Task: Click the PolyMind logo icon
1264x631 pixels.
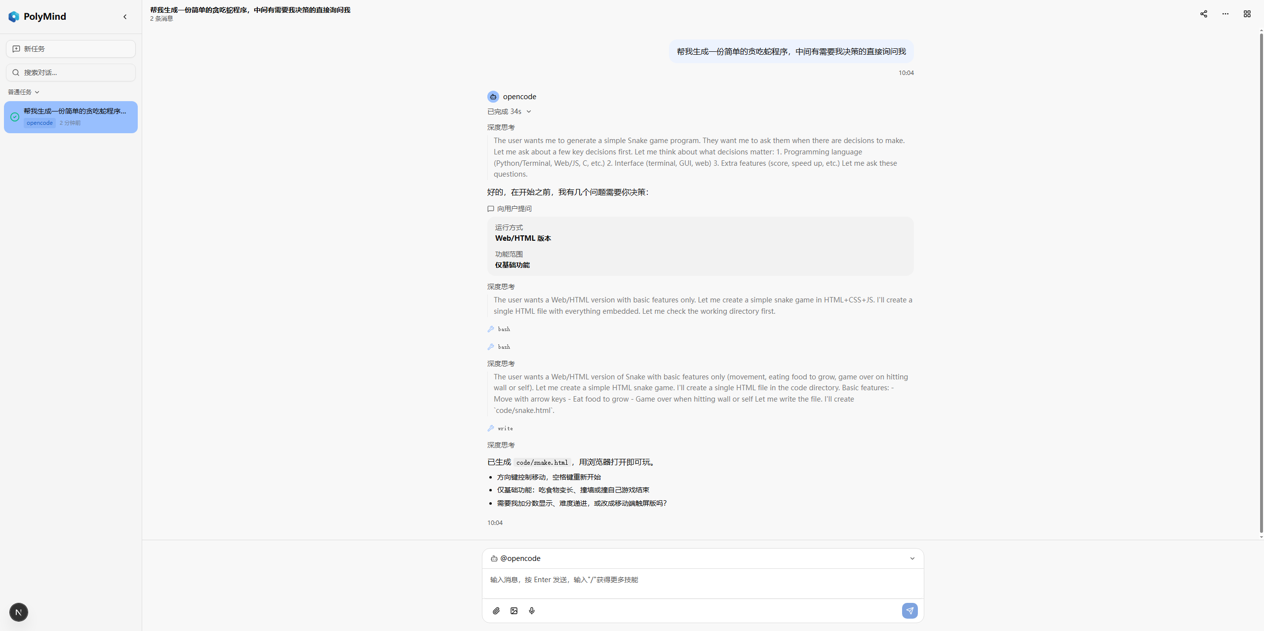Action: point(14,17)
